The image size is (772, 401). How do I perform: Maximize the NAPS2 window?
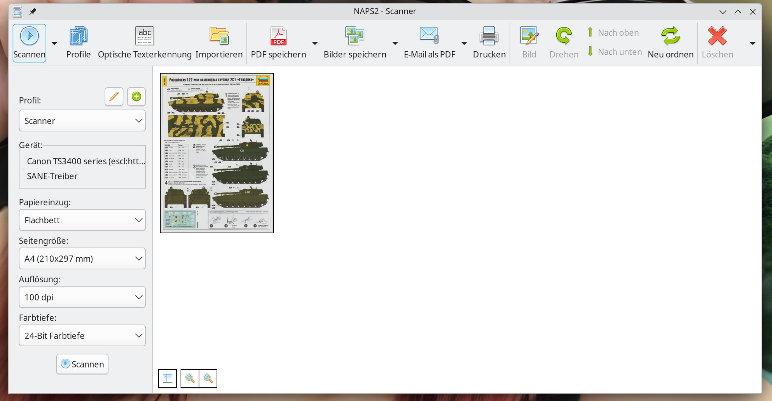tap(737, 12)
